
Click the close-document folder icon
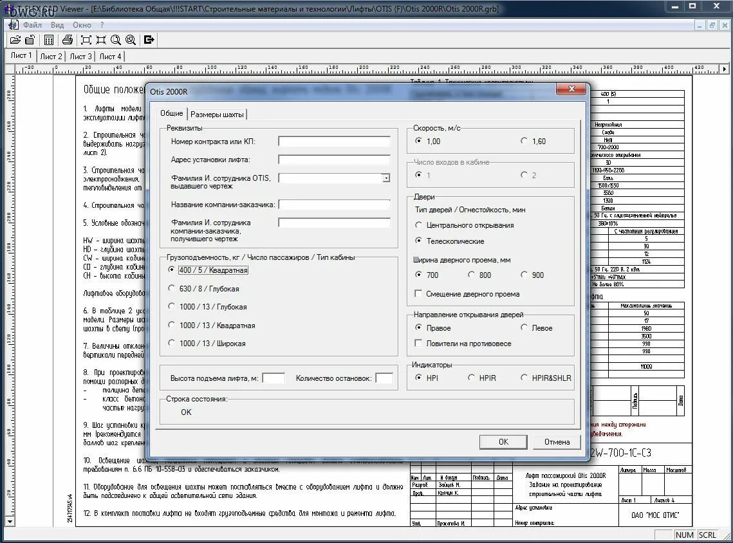(x=30, y=40)
